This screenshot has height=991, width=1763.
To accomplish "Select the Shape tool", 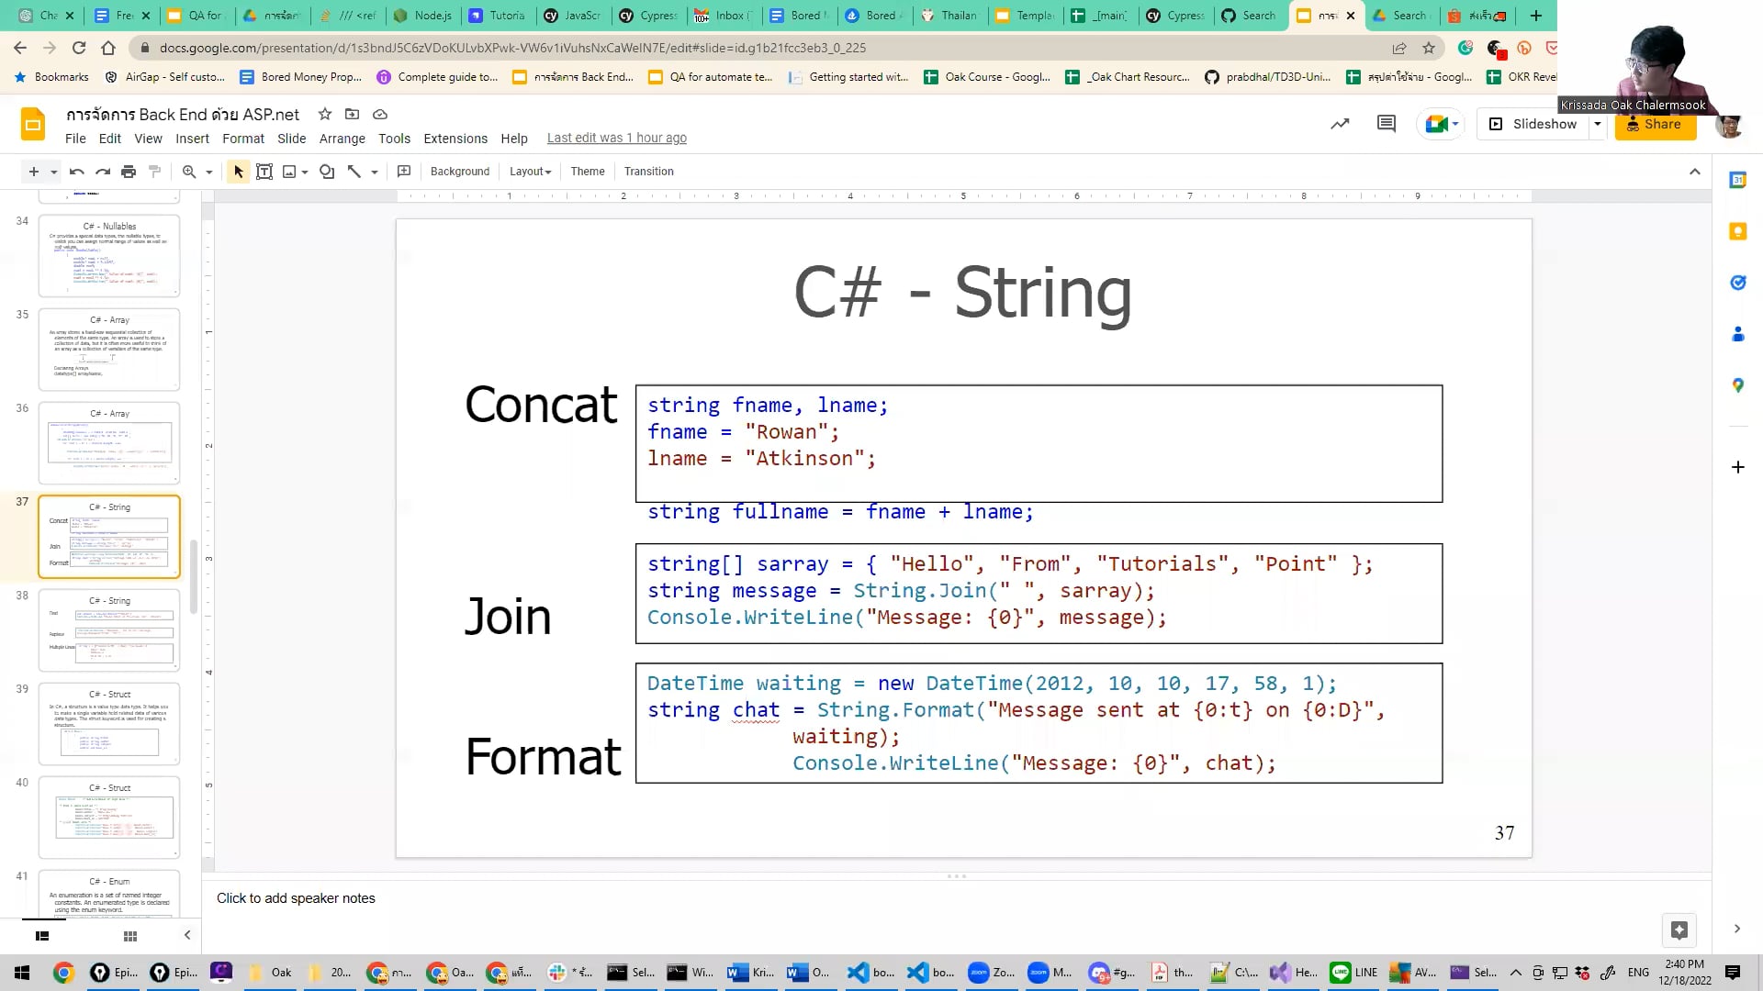I will click(x=326, y=171).
